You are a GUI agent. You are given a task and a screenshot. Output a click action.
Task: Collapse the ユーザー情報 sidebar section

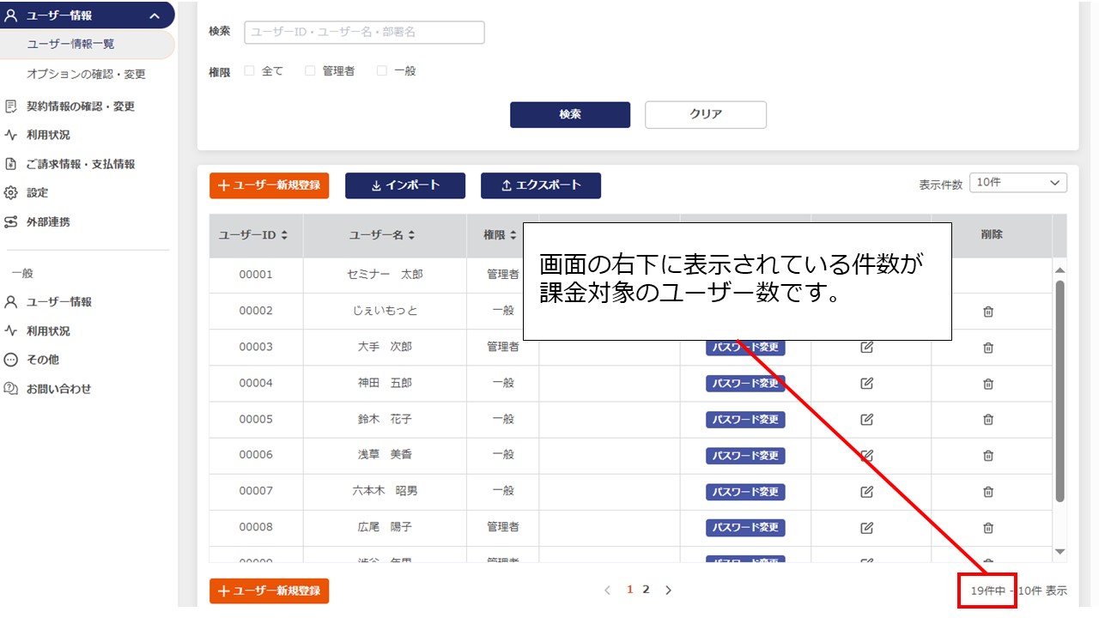tap(152, 15)
